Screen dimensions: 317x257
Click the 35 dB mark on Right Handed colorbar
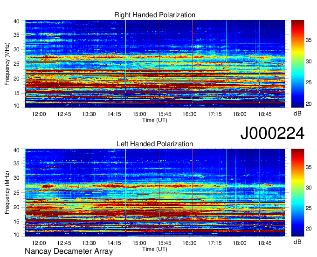309,40
